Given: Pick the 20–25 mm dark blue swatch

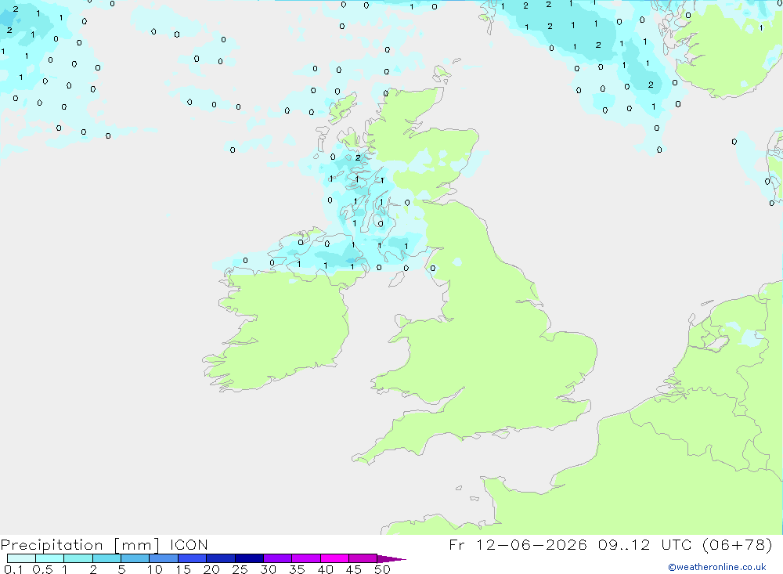Looking at the screenshot, I should [x=220, y=558].
